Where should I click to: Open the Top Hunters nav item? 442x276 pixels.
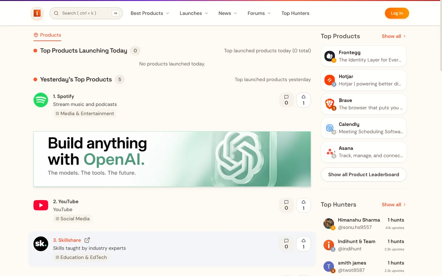tap(295, 13)
